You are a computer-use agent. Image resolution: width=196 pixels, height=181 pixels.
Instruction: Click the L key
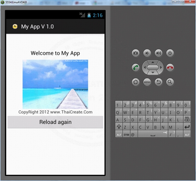(x=179, y=119)
